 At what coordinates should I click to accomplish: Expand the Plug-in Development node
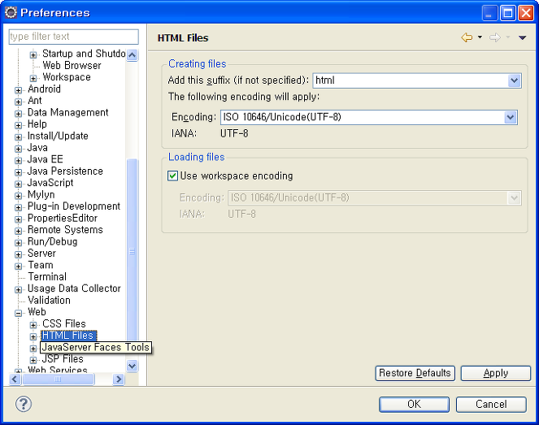click(x=18, y=208)
